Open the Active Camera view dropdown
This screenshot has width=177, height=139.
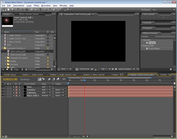127,69
